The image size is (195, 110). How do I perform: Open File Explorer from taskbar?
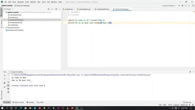(x=30, y=108)
